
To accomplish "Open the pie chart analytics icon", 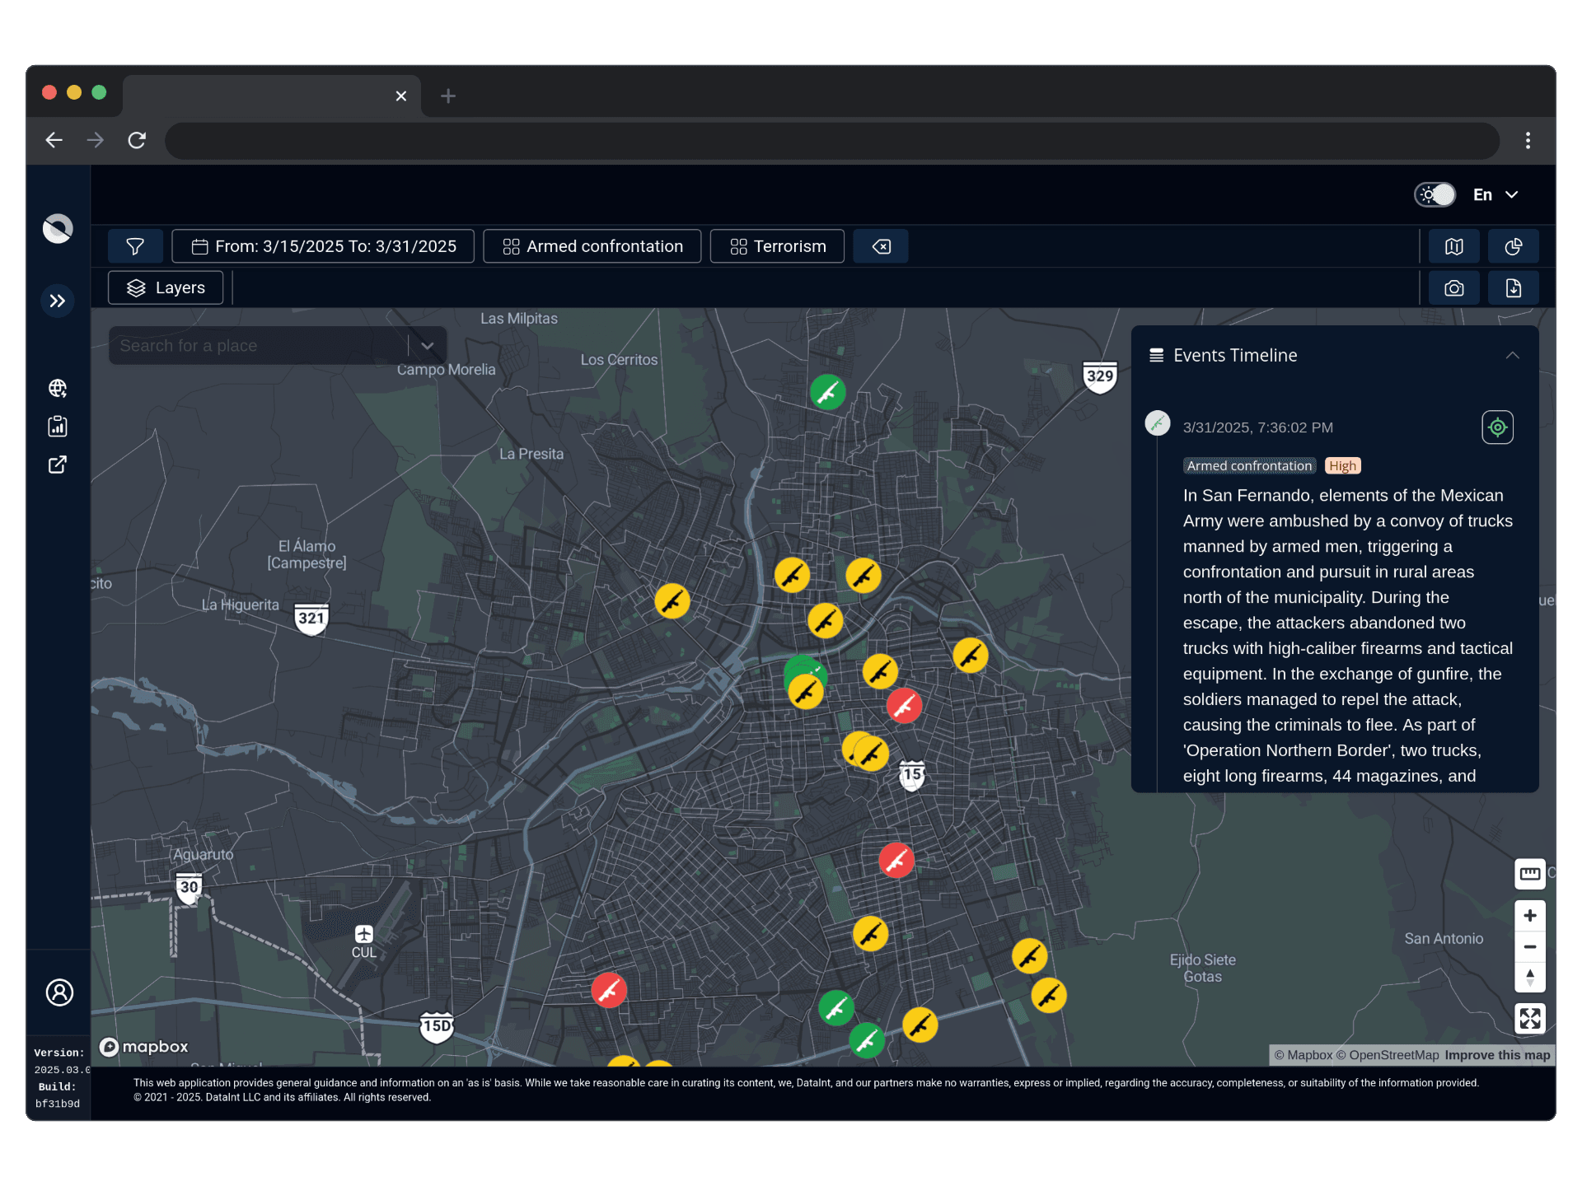I will (x=1514, y=246).
